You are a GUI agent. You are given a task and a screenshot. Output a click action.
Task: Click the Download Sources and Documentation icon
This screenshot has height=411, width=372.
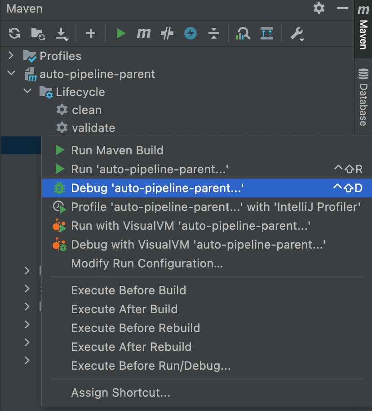click(x=61, y=33)
